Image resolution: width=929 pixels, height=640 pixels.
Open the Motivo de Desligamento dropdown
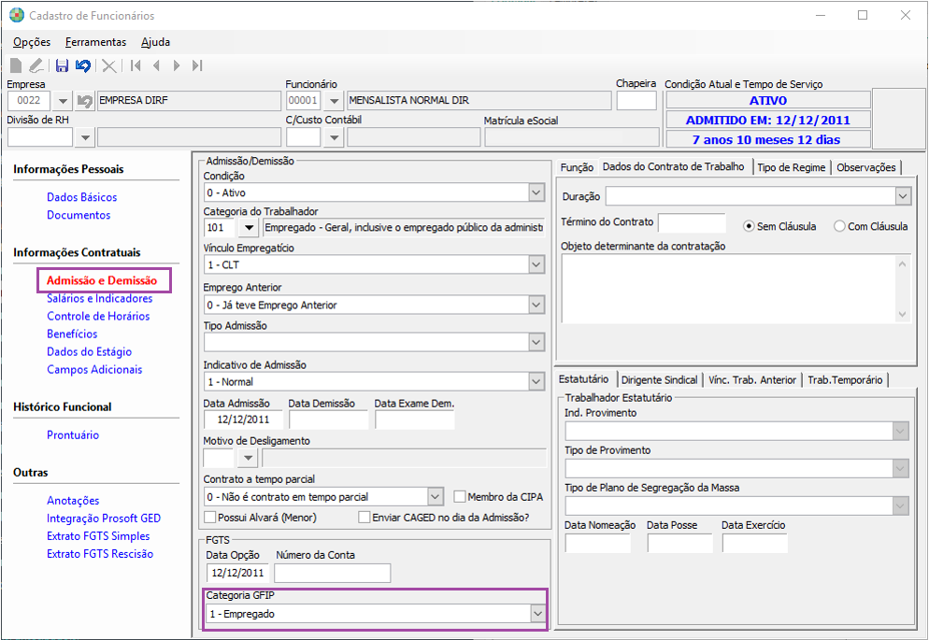[248, 458]
